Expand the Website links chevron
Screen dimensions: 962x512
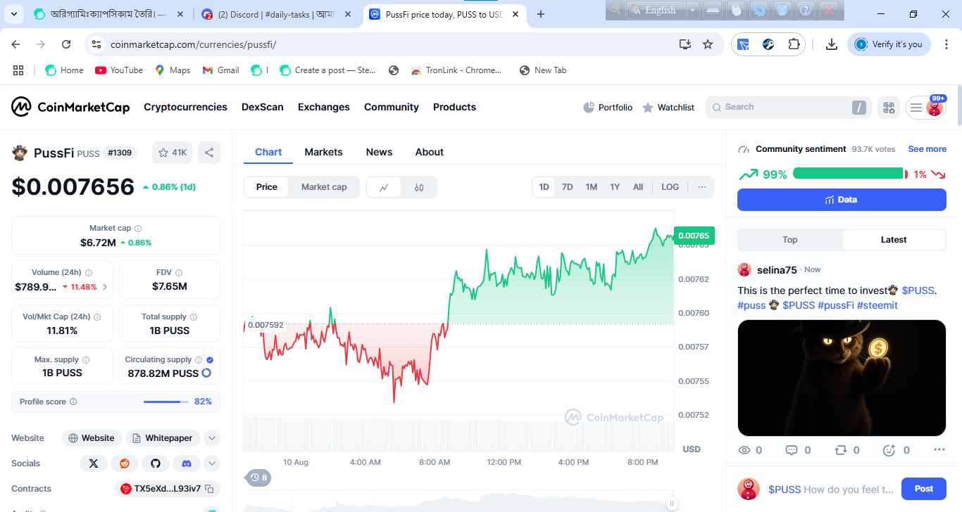[x=212, y=438]
